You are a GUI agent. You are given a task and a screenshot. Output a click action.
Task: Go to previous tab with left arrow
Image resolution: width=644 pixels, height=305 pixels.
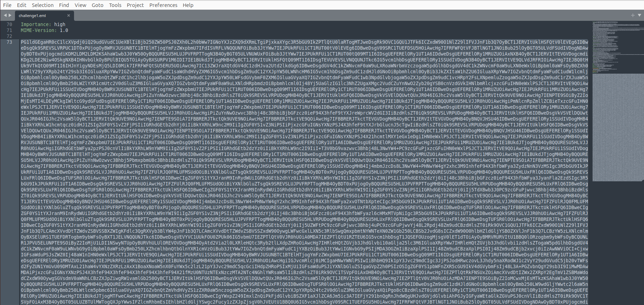coord(5,15)
